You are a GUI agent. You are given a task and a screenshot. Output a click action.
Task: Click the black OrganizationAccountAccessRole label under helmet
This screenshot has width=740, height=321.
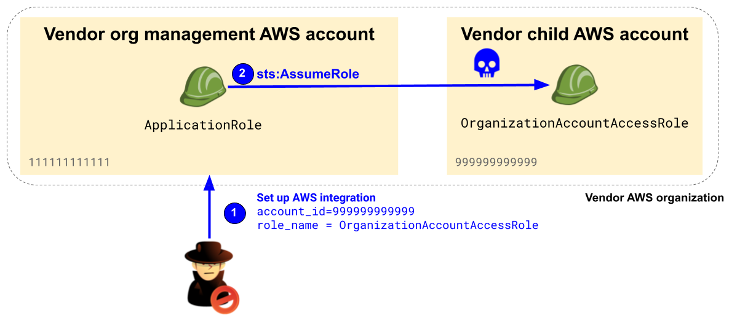coord(575,123)
